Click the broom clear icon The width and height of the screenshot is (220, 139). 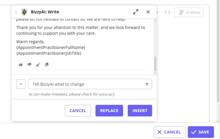pos(38,65)
